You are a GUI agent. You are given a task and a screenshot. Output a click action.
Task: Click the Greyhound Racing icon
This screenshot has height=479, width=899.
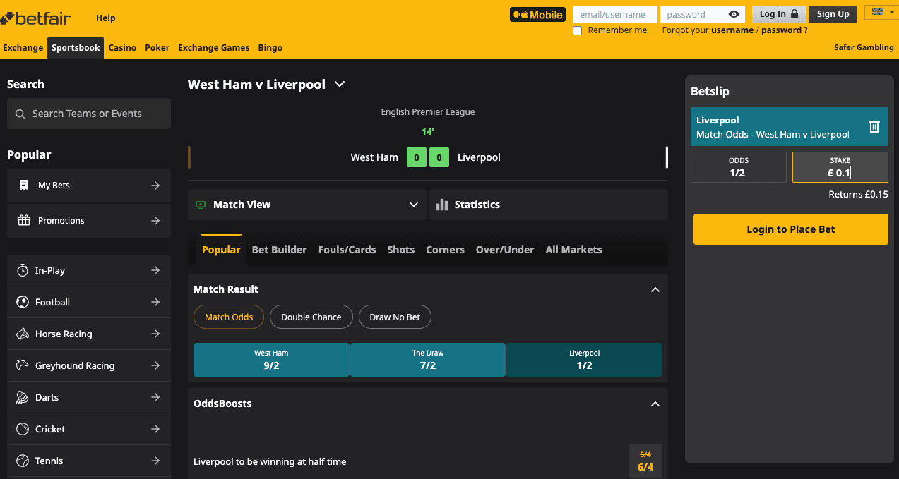tap(23, 365)
